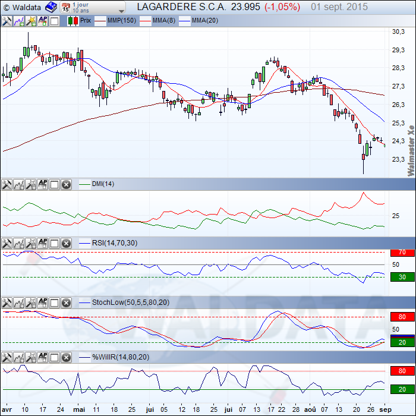The height and width of the screenshot is (416, 416).
Task: Click the calendar icon in the period selector
Action: (65, 7)
